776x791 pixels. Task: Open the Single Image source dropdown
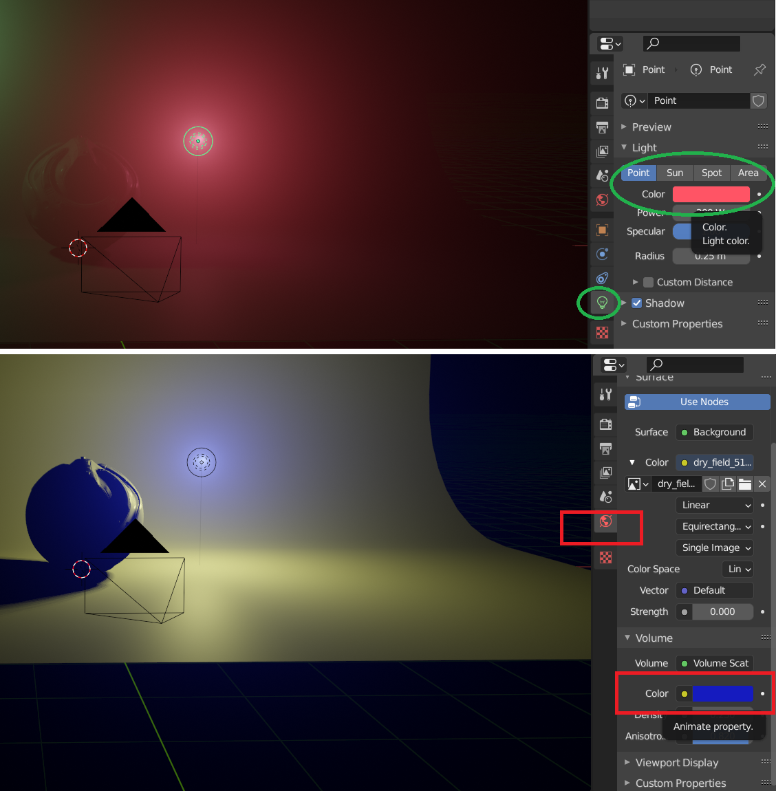point(714,548)
